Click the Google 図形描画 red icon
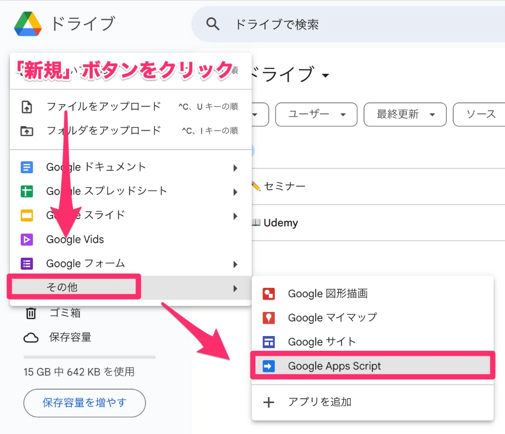The height and width of the screenshot is (434, 505). (x=269, y=294)
